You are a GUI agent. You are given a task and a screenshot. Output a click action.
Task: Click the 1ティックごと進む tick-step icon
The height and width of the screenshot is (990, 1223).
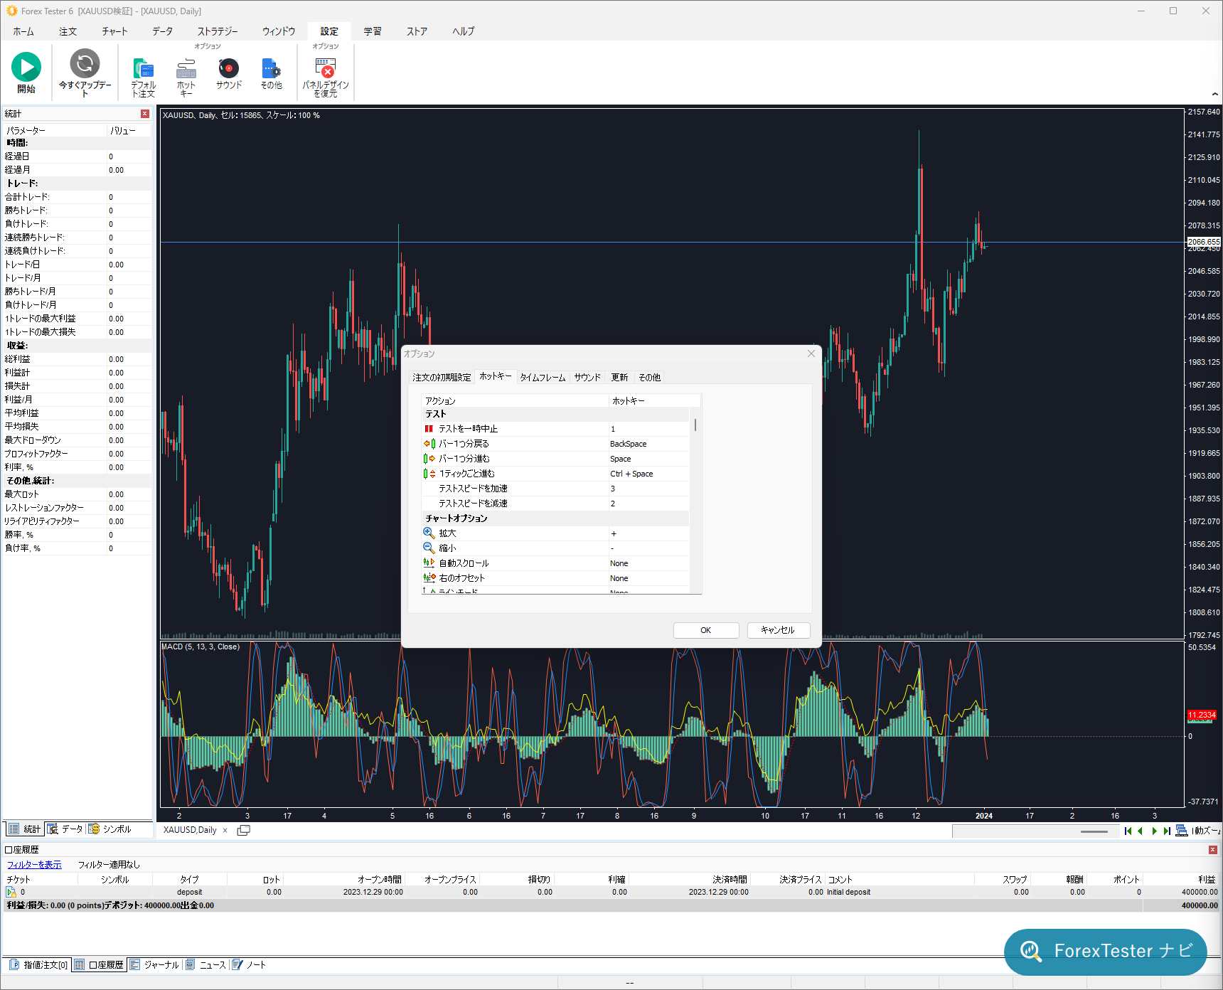[429, 474]
